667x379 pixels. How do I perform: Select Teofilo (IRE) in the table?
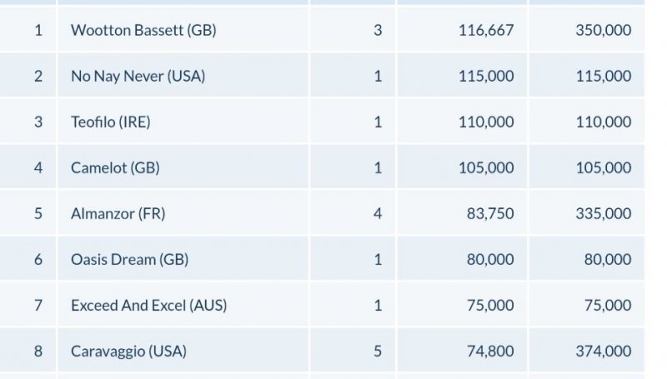(x=110, y=122)
